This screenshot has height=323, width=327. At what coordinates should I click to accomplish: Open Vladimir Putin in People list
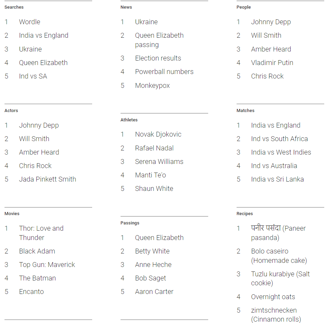[272, 63]
